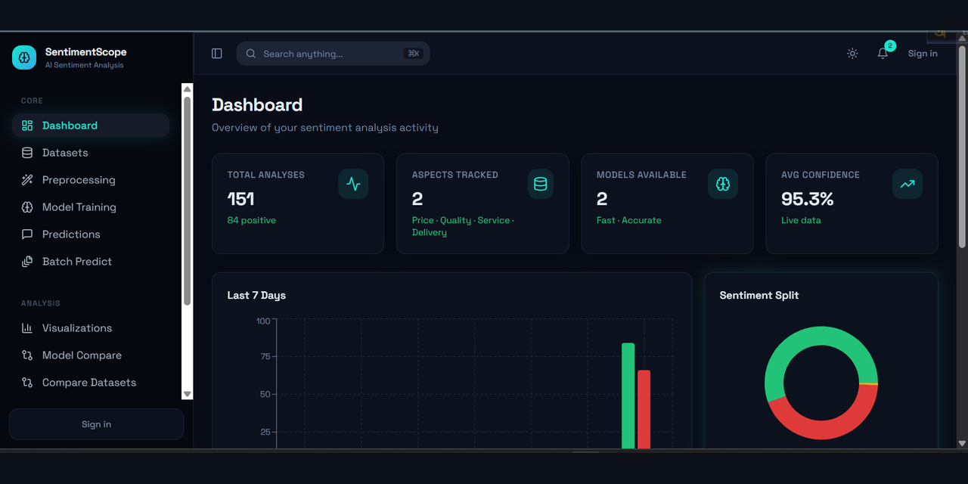Image resolution: width=968 pixels, height=484 pixels.
Task: Click the Visualizations bar chart icon
Action: point(27,328)
